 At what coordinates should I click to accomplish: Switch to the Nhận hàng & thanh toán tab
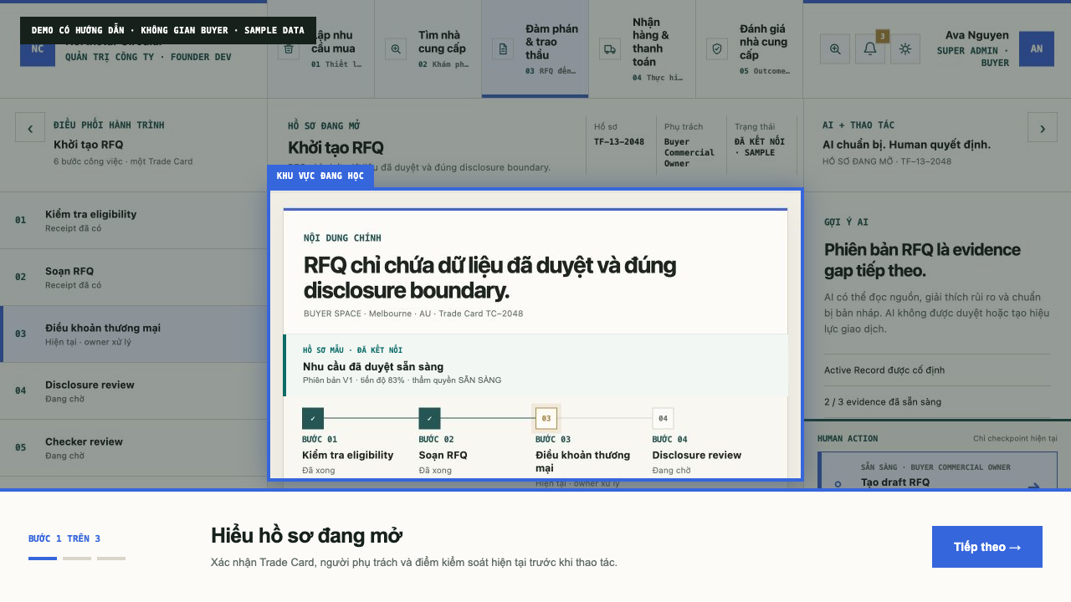pyautogui.click(x=643, y=48)
